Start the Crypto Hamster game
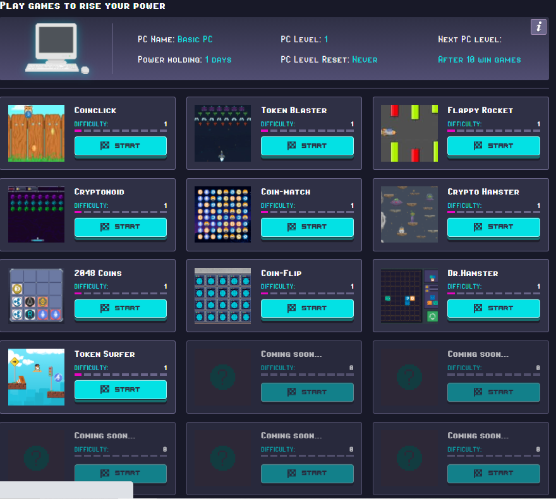 point(493,227)
